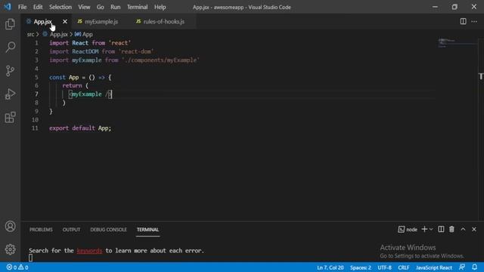The image size is (484, 272).
Task: Select the TERMINAL panel tab
Action: click(148, 230)
